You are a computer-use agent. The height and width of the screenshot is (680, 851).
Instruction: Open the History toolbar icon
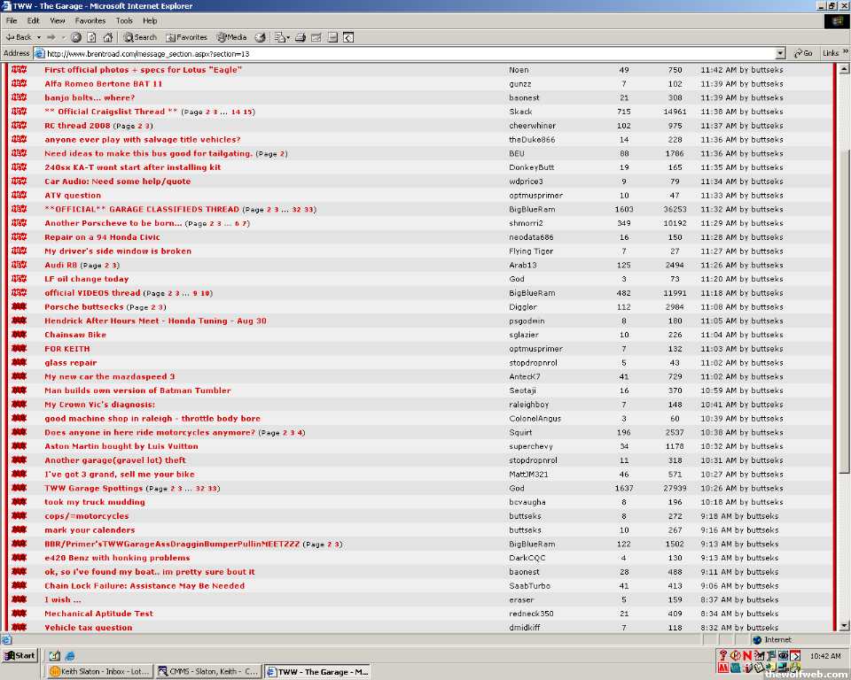(260, 37)
